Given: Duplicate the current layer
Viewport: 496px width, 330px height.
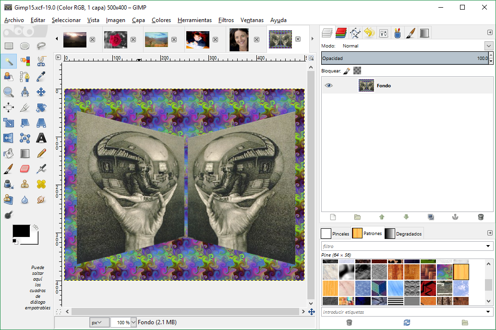Looking at the screenshot, I should coord(431,217).
